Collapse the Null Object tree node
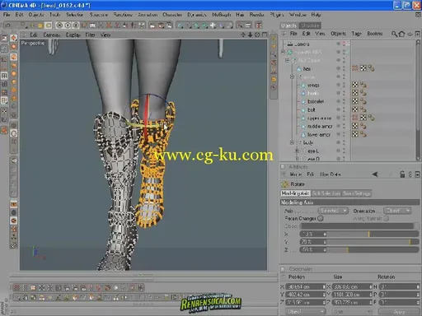The image size is (422, 316). 288,60
